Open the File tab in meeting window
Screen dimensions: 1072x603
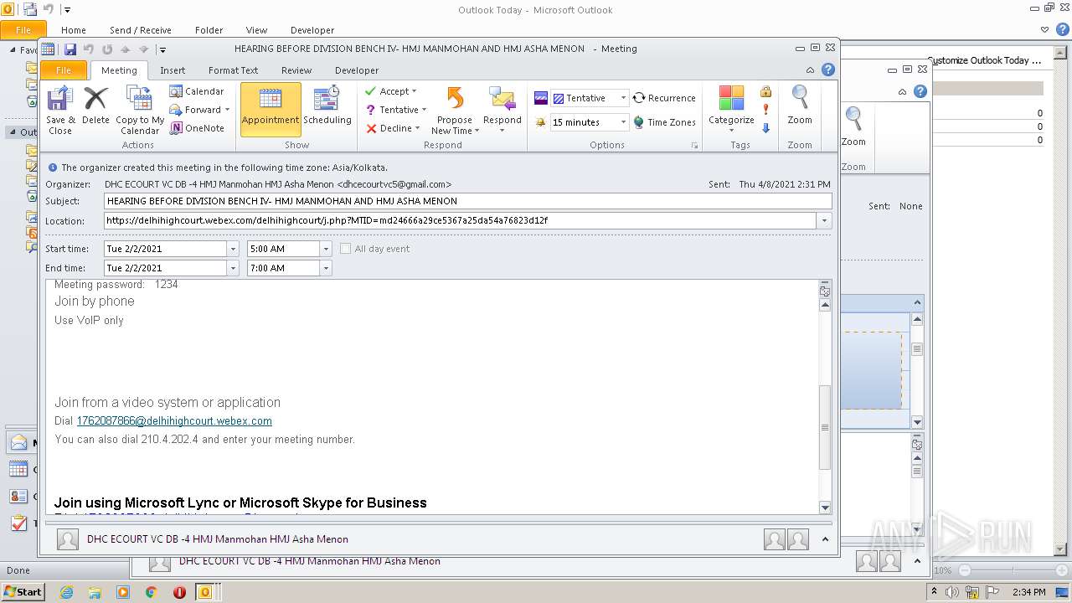pyautogui.click(x=64, y=70)
